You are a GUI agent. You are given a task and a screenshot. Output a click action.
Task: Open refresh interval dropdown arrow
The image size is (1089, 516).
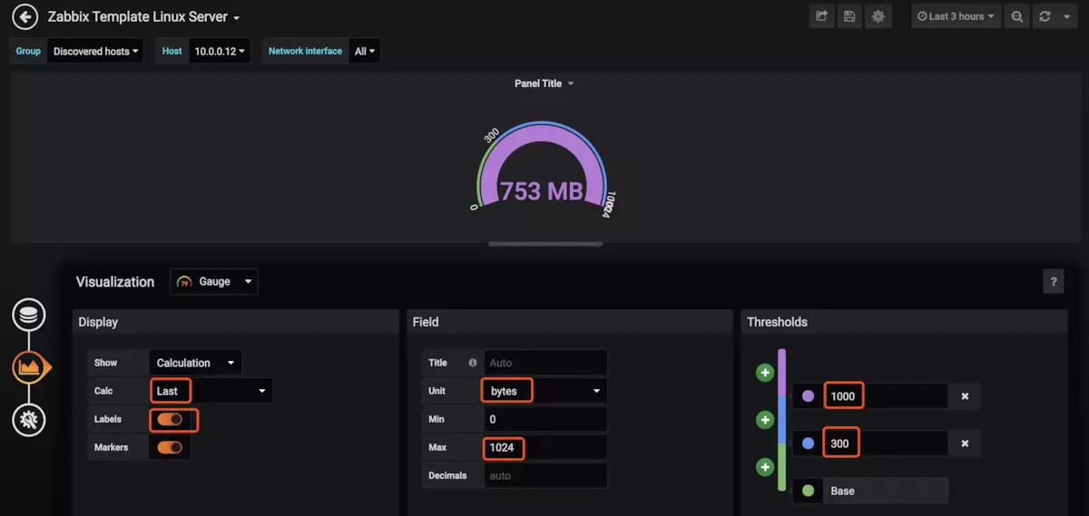[1067, 16]
